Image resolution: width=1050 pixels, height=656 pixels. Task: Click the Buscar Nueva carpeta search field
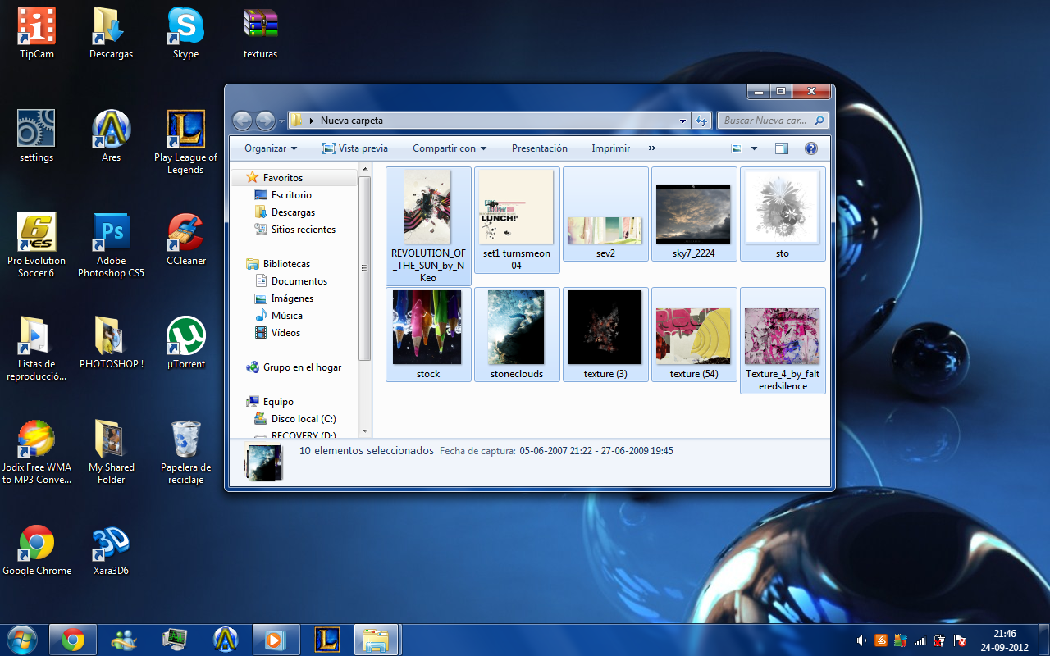point(774,121)
